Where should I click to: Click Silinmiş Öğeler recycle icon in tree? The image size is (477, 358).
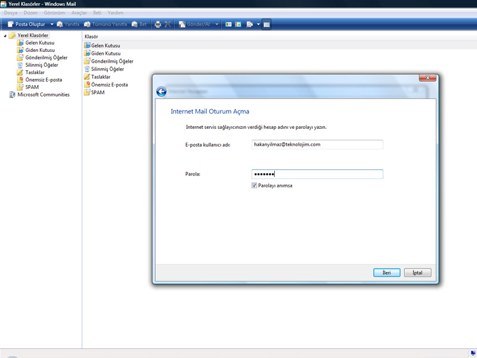tap(20, 65)
